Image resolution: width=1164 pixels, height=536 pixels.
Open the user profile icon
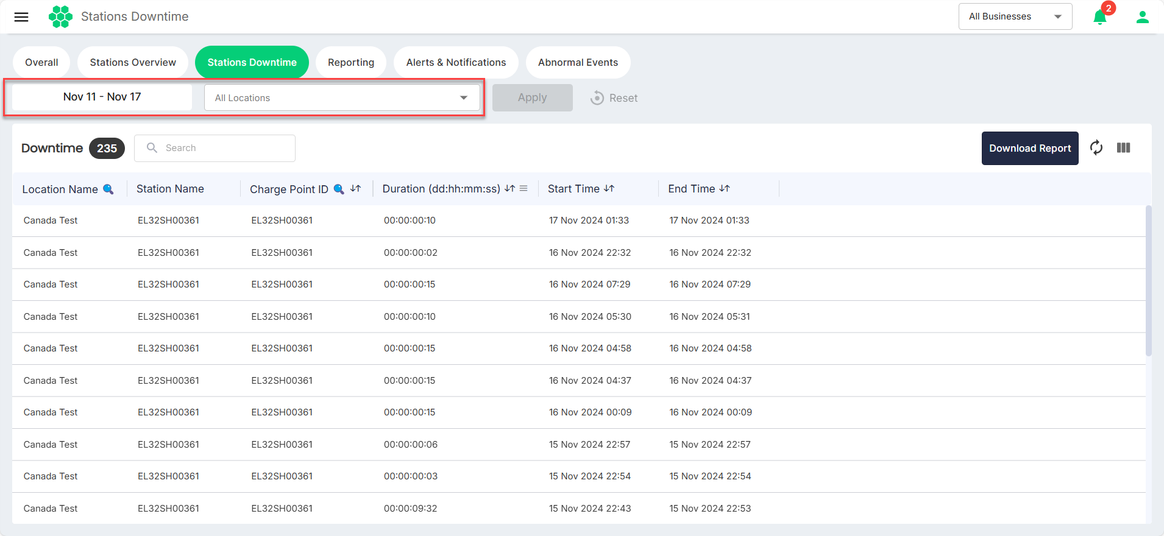coord(1143,17)
